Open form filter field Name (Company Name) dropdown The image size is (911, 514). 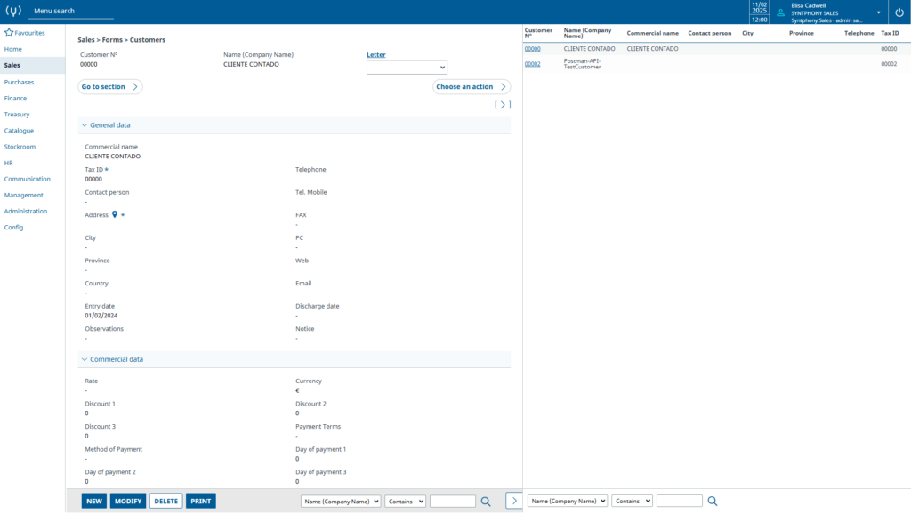[341, 502]
